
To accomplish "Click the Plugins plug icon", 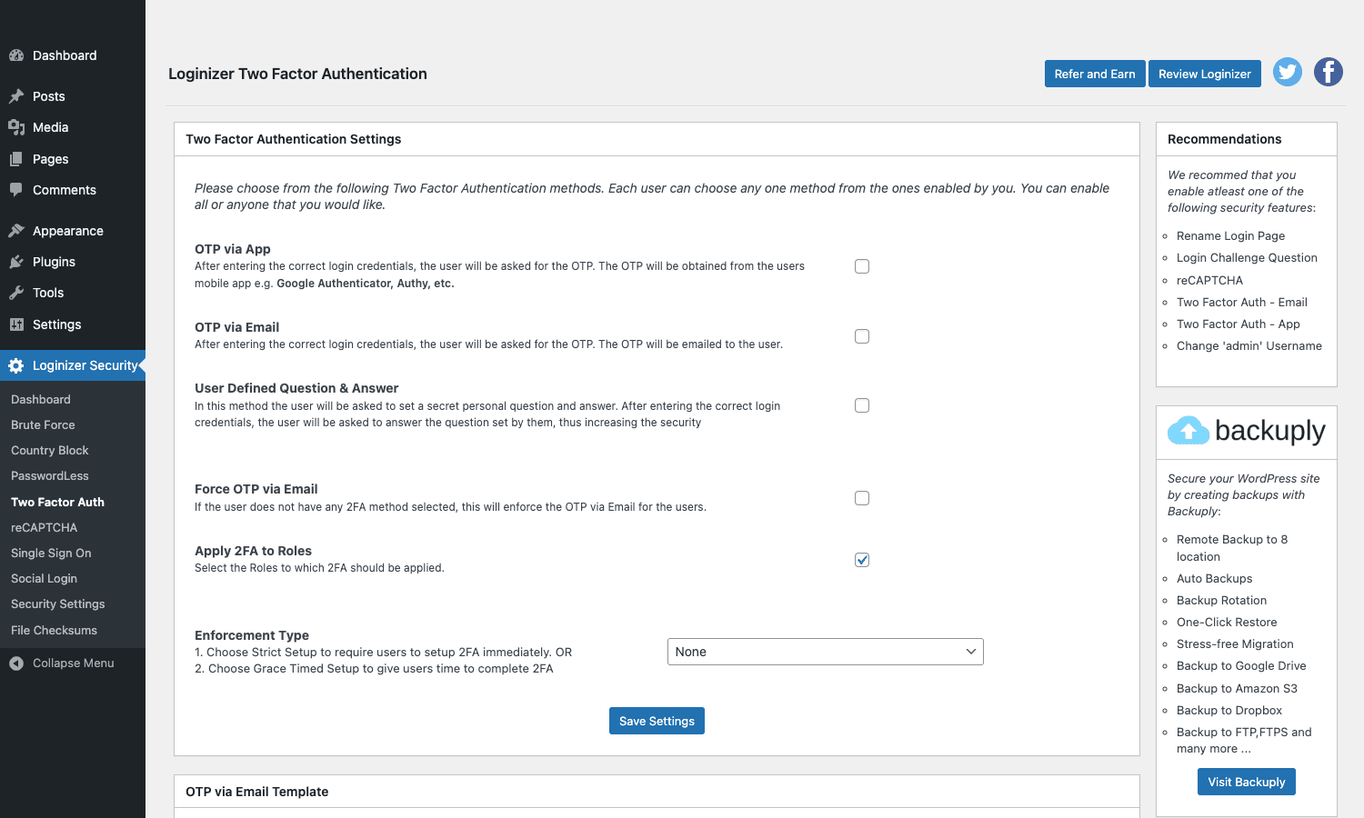I will tap(16, 262).
